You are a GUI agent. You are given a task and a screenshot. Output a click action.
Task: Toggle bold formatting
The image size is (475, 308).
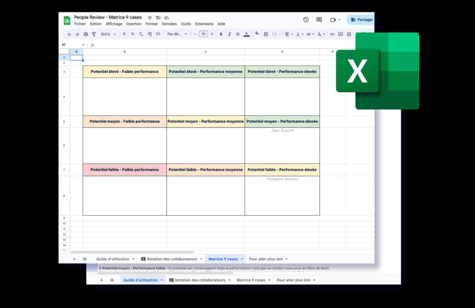coord(221,34)
